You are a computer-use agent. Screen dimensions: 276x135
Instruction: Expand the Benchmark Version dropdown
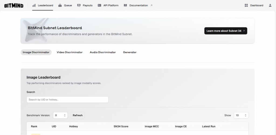pos(60,115)
